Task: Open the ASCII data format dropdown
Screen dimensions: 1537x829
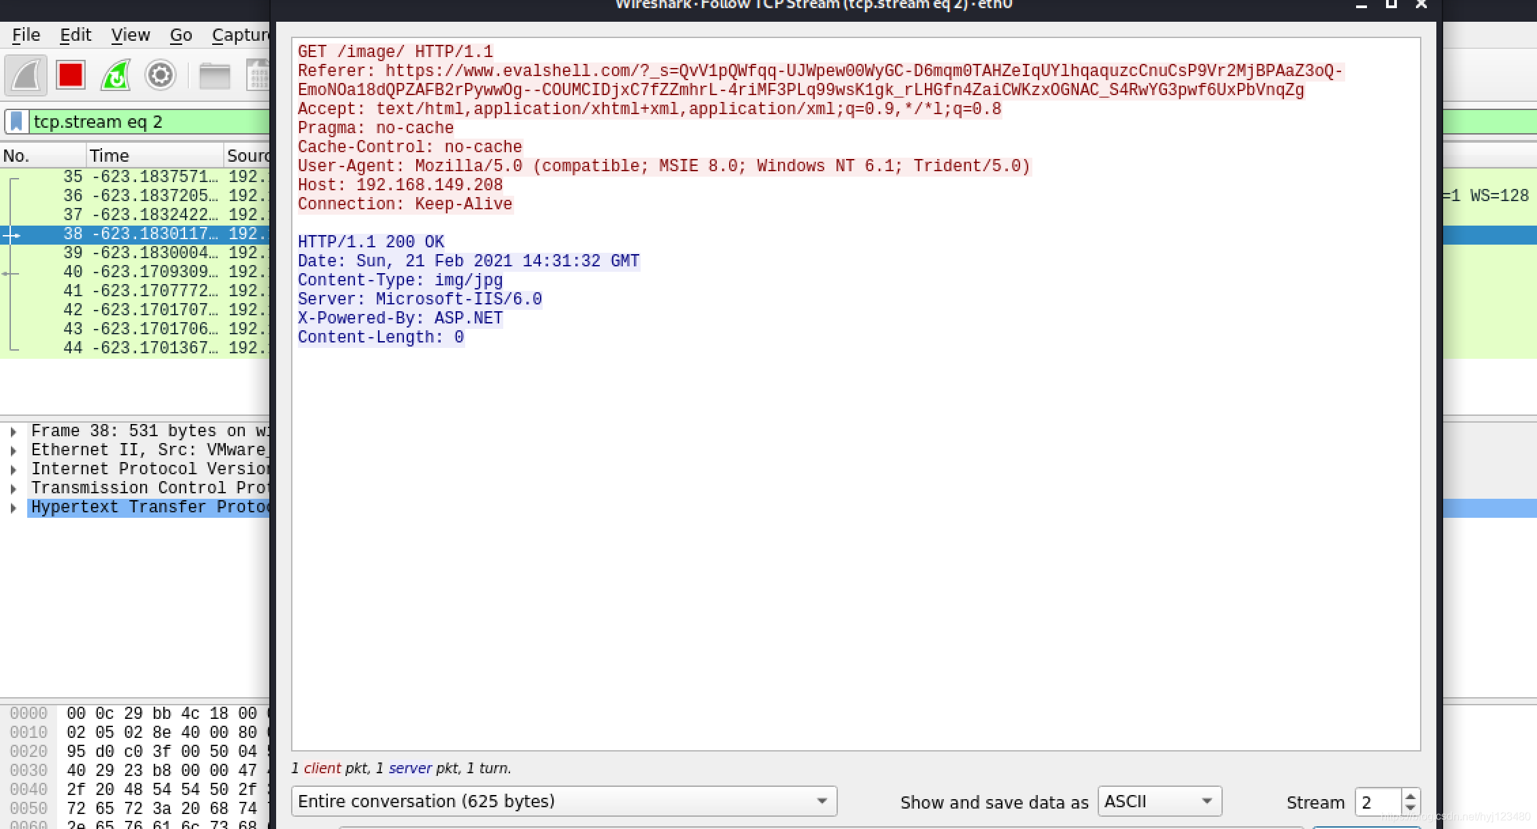Action: [x=1159, y=801]
